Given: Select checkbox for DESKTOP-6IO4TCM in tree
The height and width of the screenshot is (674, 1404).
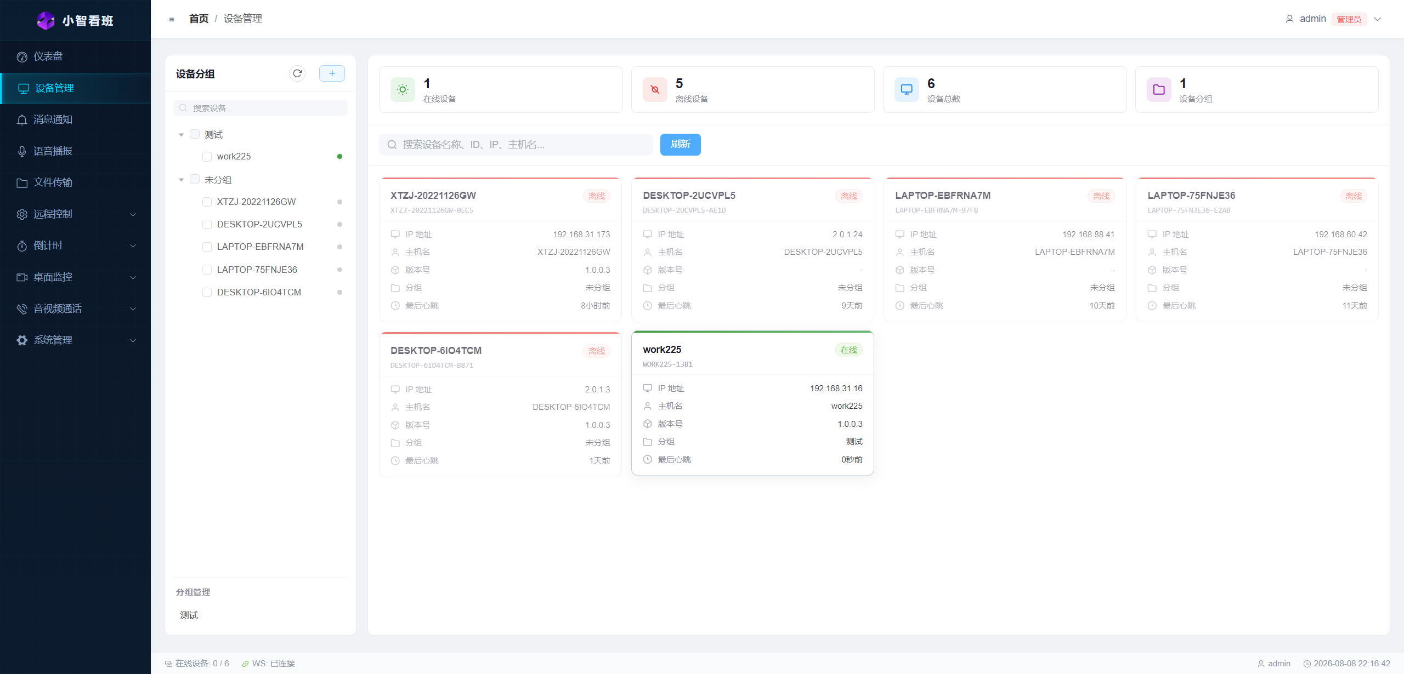Looking at the screenshot, I should click(x=207, y=293).
